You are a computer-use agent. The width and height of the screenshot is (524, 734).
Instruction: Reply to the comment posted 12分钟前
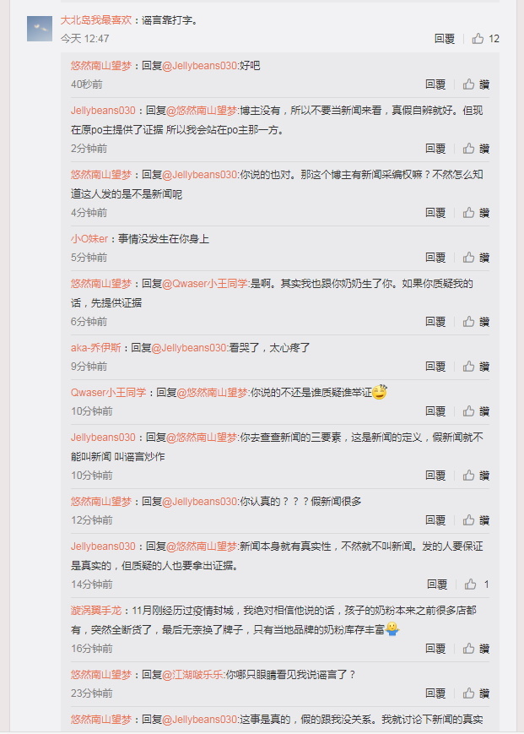(435, 520)
